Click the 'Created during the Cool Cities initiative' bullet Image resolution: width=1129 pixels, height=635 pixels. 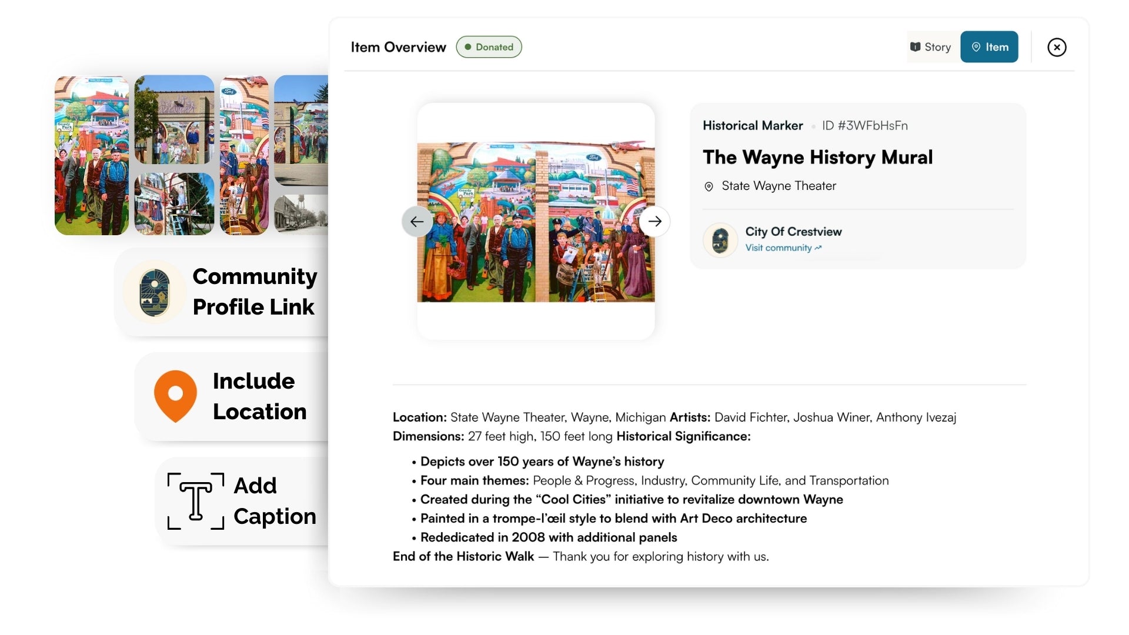click(x=632, y=500)
